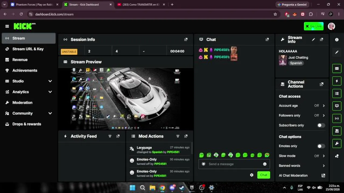The image size is (344, 193).
Task: Open Slow mode setting
Action: 302,156
